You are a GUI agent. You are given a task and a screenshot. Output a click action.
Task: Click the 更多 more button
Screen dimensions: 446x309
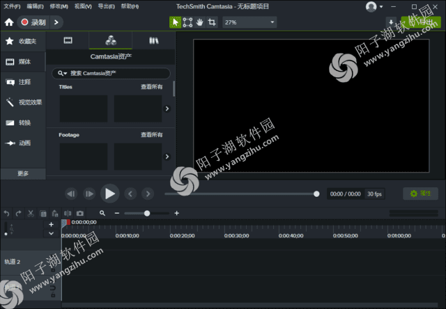[23, 173]
